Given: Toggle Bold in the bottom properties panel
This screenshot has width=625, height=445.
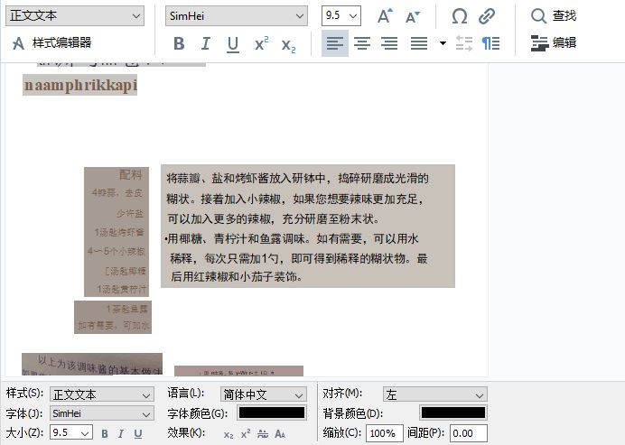Looking at the screenshot, I should click(105, 433).
